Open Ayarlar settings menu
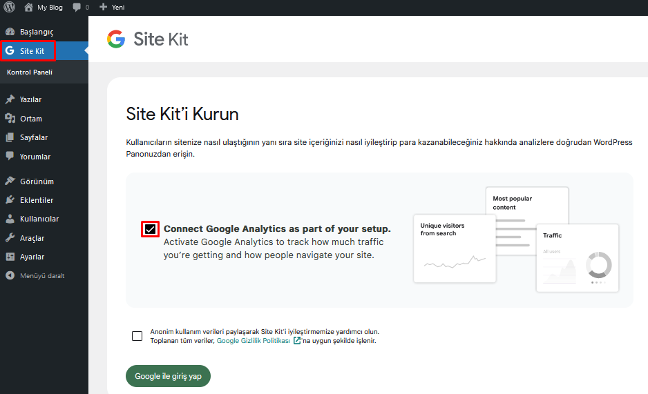The image size is (648, 394). pos(32,257)
